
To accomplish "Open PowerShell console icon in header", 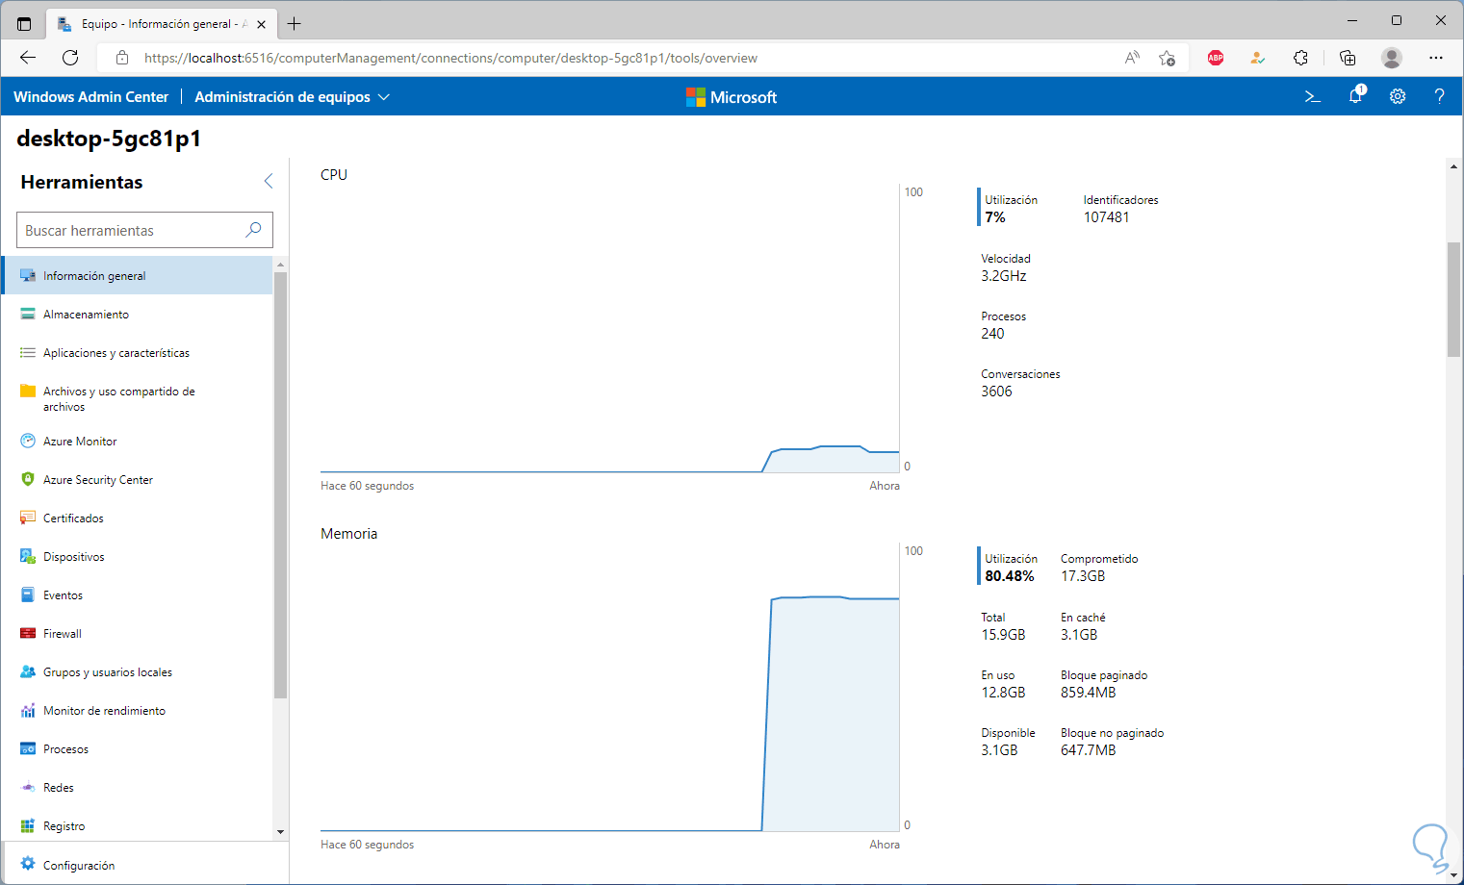I will point(1312,96).
